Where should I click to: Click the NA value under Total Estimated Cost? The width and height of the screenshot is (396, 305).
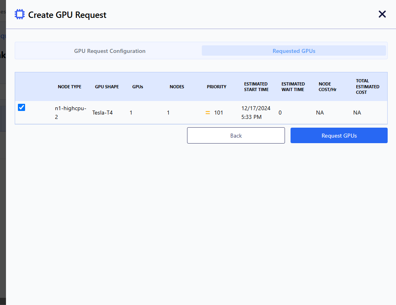pos(357,113)
